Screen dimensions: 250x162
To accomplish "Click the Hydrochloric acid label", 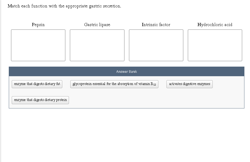I will (215, 25).
